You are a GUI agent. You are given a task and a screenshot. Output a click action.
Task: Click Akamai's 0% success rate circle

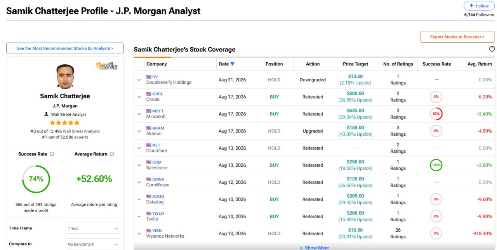tap(436, 131)
